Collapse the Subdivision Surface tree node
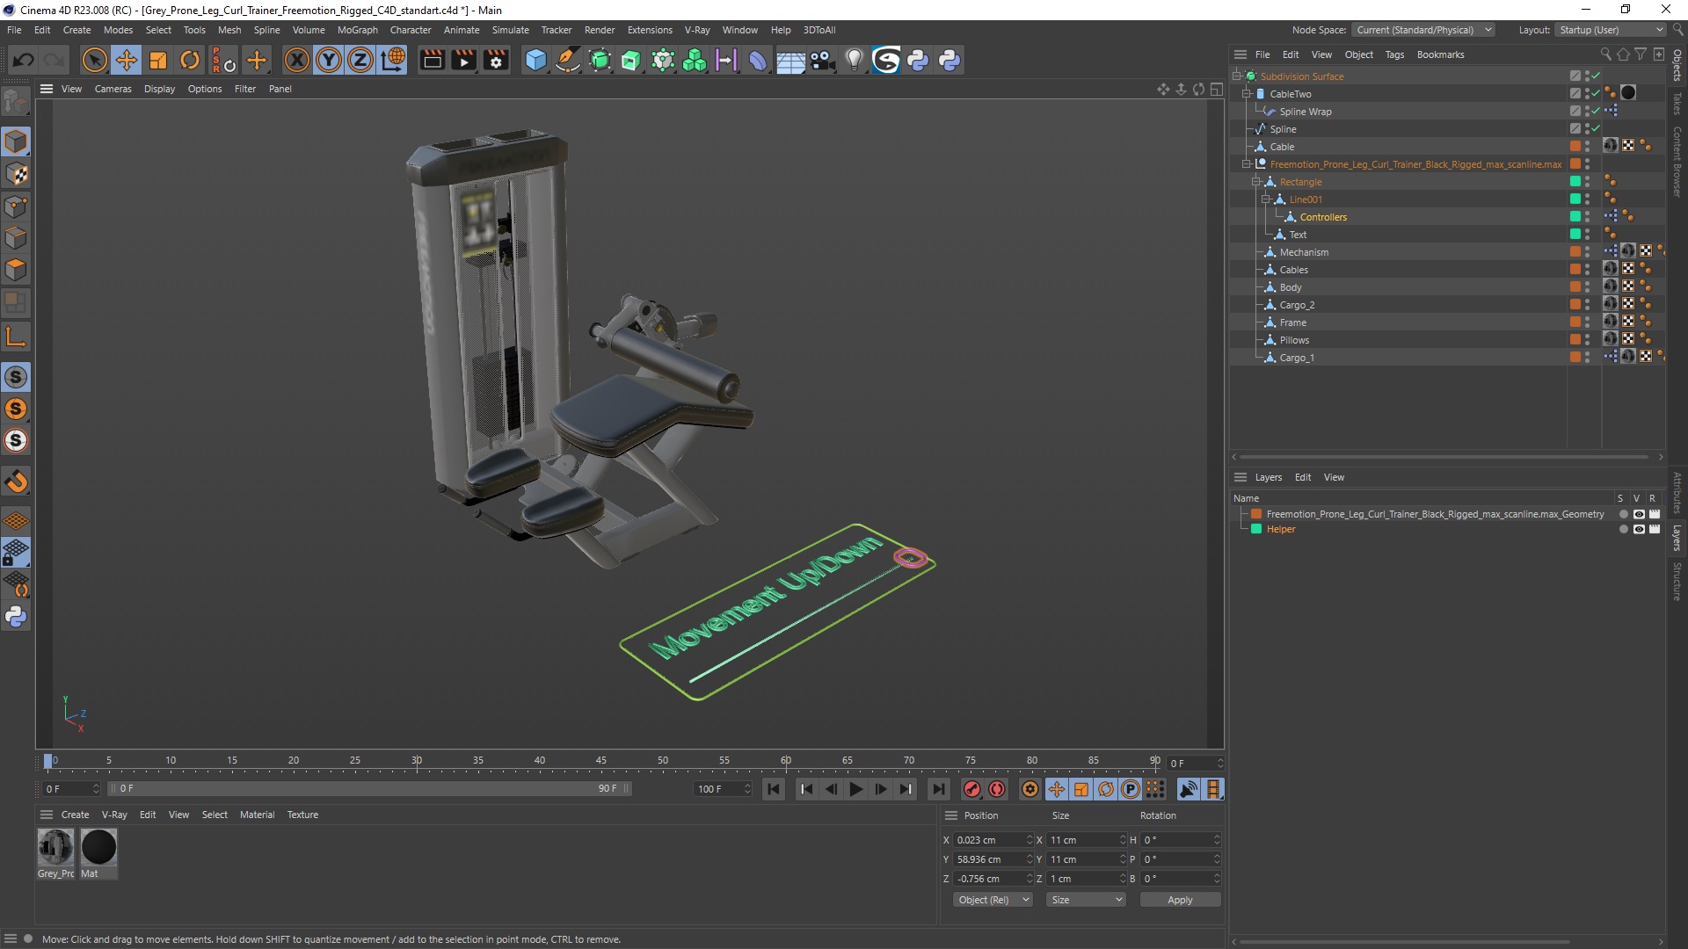This screenshot has width=1688, height=949. point(1237,76)
